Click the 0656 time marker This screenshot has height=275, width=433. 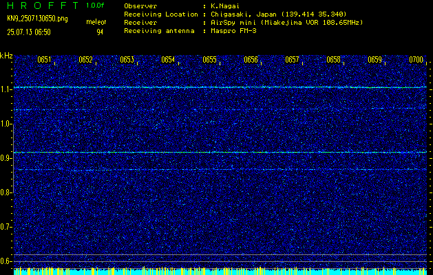pyautogui.click(x=251, y=60)
